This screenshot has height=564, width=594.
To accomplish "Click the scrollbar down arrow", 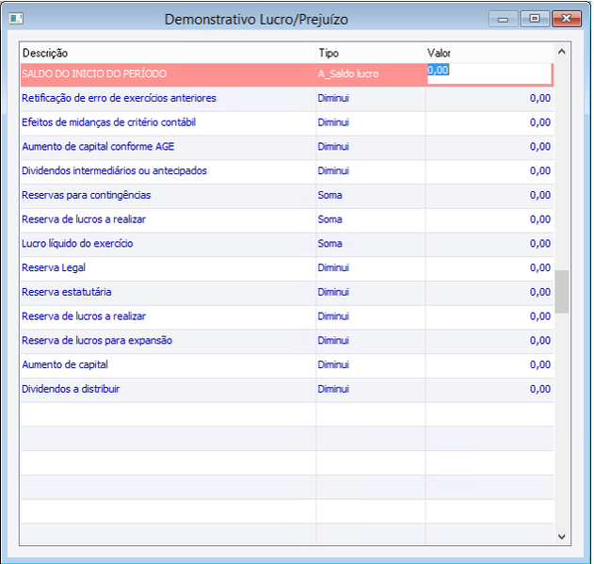I will tap(562, 537).
